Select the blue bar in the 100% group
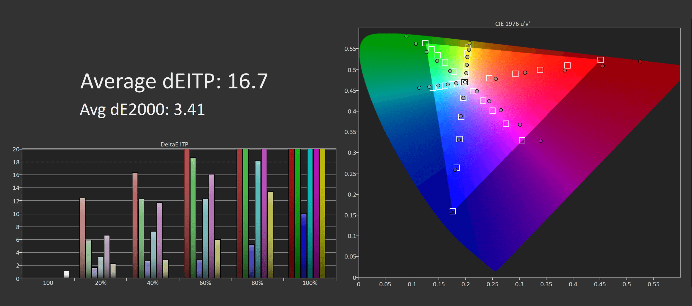Screen dimensions: 692x306 [x=304, y=245]
